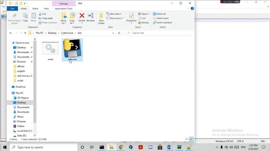
Task: Click Paste shortcut button
Action: tap(48, 23)
